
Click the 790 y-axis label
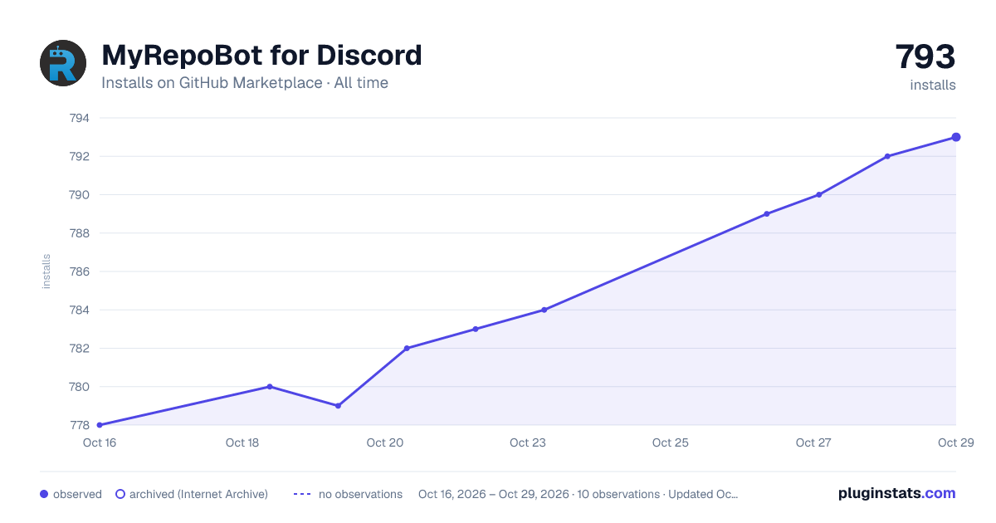point(79,195)
